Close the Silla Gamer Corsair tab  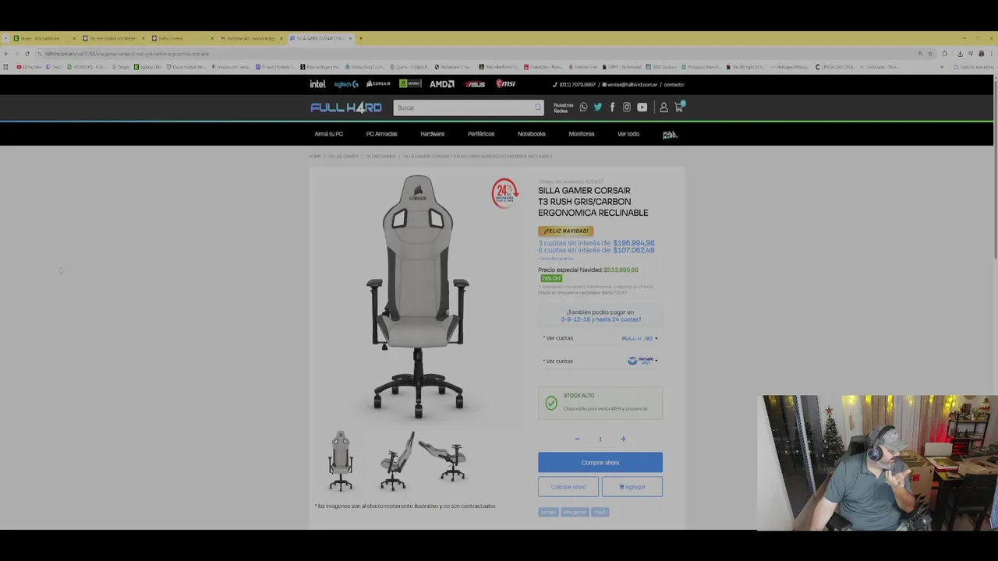(350, 38)
